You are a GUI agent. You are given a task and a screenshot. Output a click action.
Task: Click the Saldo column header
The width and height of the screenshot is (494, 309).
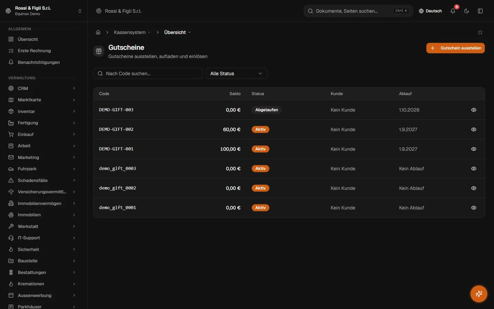click(x=235, y=94)
